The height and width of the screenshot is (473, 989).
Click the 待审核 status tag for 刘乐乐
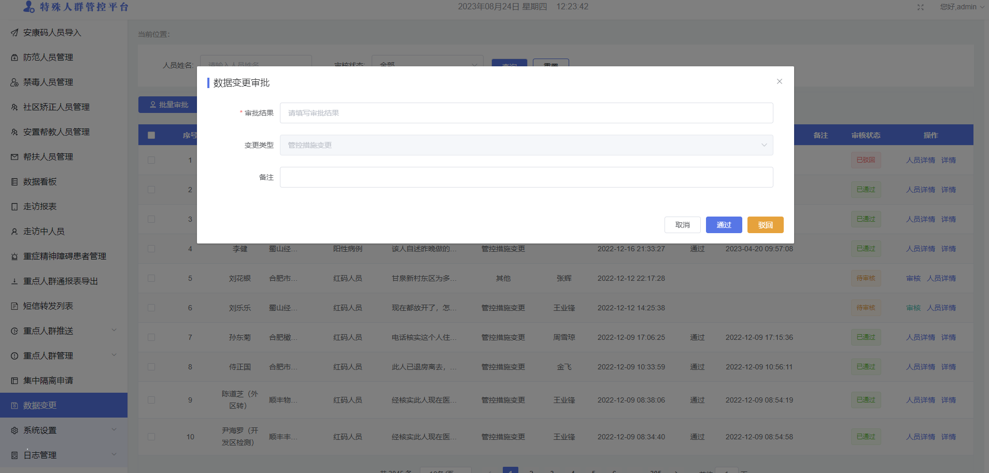[866, 308]
